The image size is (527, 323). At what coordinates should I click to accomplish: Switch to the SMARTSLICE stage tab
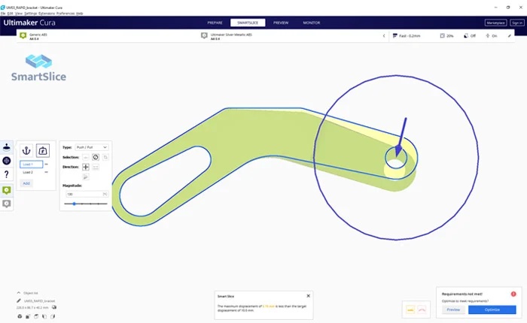click(x=248, y=23)
